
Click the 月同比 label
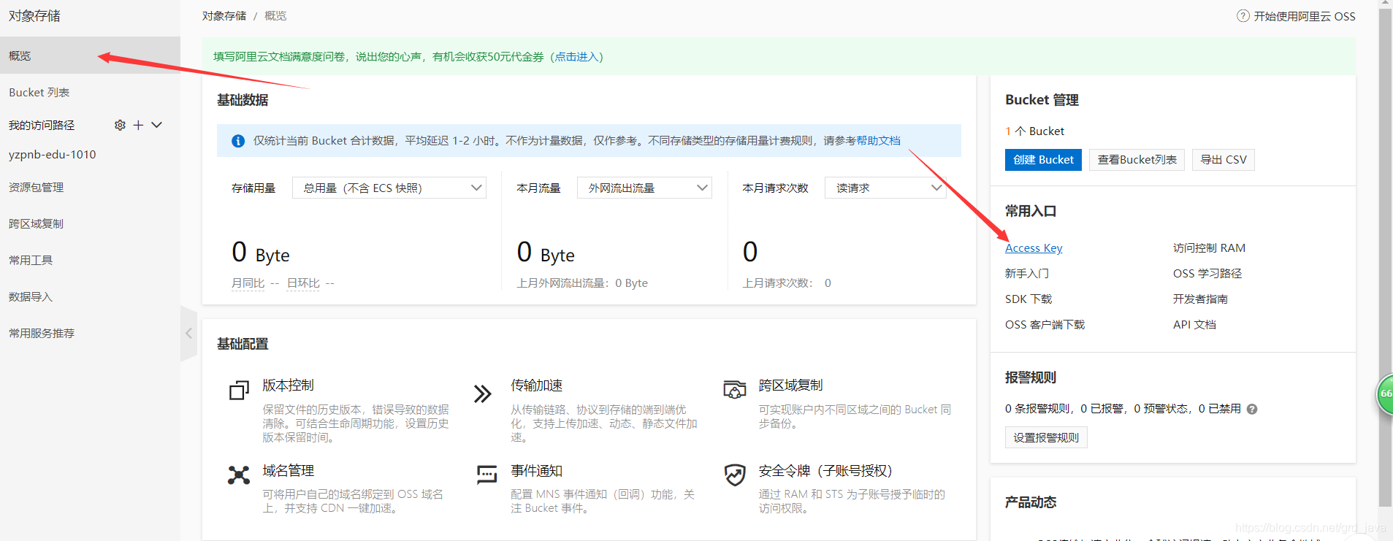248,283
